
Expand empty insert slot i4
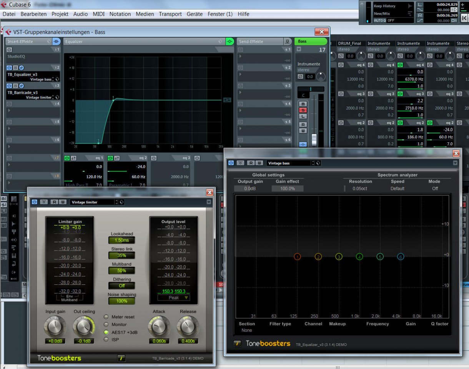click(9, 110)
